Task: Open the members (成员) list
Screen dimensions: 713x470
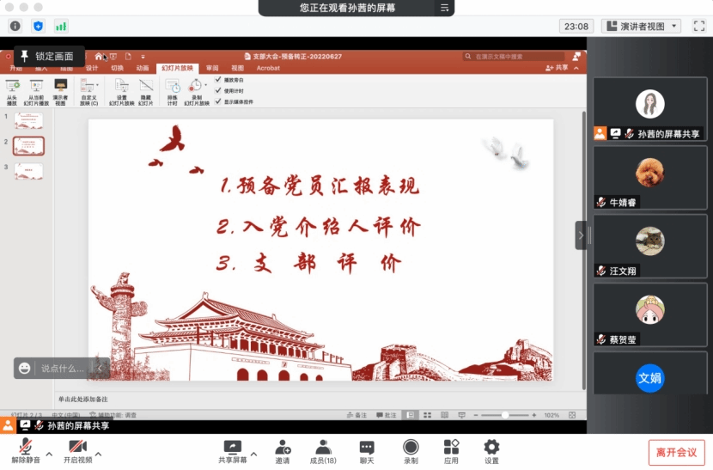Action: coord(324,450)
